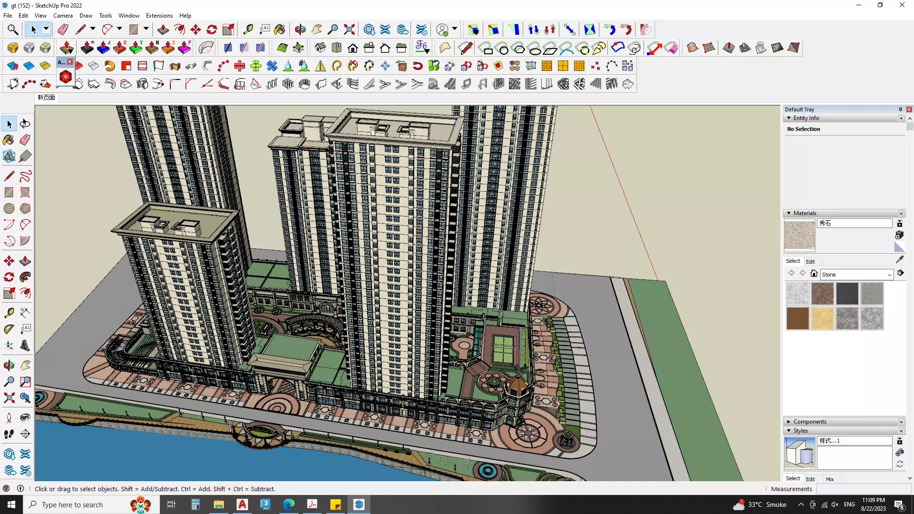Select the Circle tool
914x514 pixels.
pyautogui.click(x=9, y=208)
